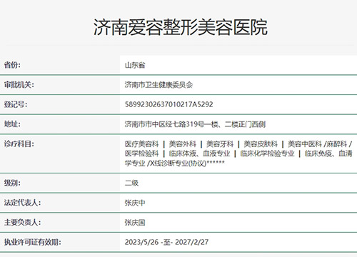Viewport: 357px width, 257px height.
Task: Click the 登记号 label
Action: coord(16,104)
